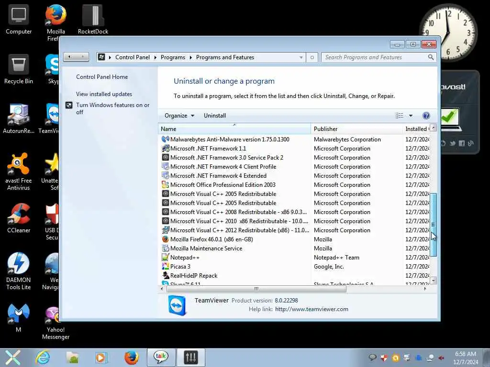Click the Google, Inc. publisher cell
This screenshot has width=490, height=367.
pyautogui.click(x=329, y=267)
